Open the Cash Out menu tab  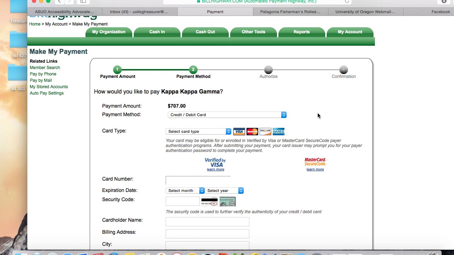click(x=205, y=32)
